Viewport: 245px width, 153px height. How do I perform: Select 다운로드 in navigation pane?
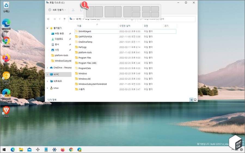[59, 39]
